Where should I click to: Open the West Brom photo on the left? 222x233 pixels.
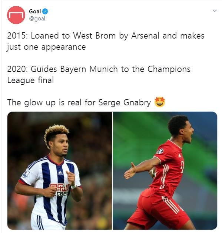pos(60,170)
